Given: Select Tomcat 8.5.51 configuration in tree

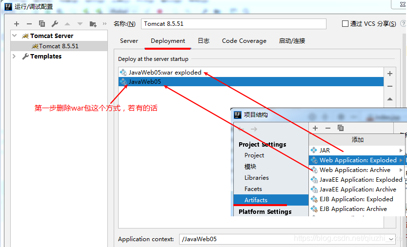Looking at the screenshot, I should 59,46.
